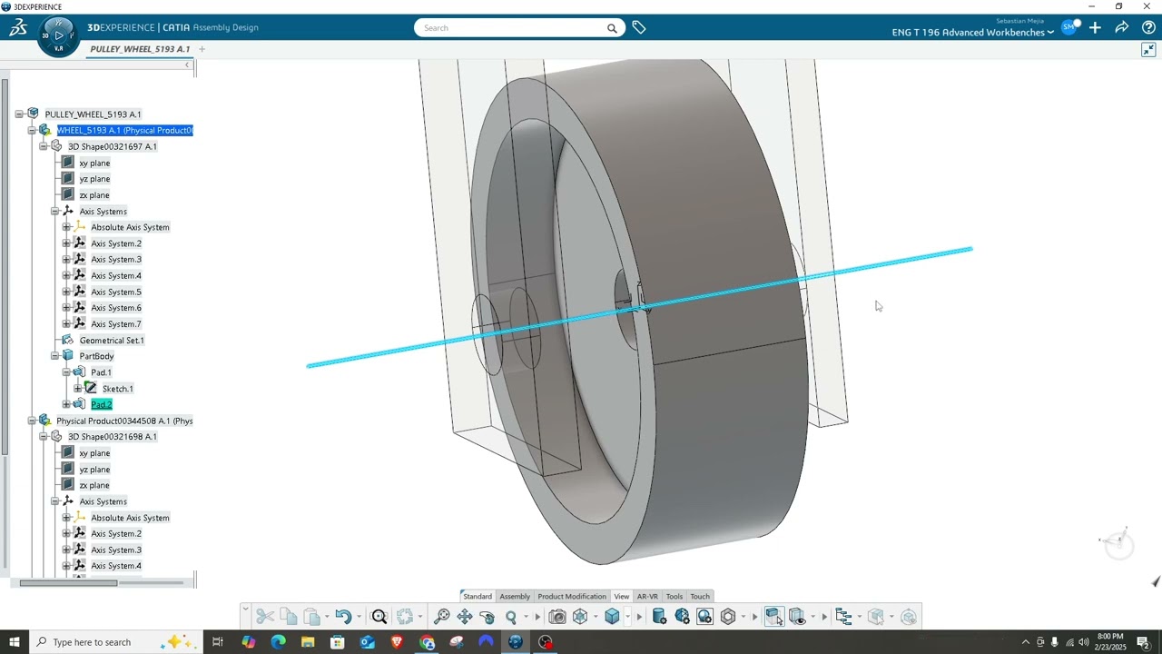The image size is (1162, 654).
Task: Click the tag icon next to search
Action: point(639,28)
